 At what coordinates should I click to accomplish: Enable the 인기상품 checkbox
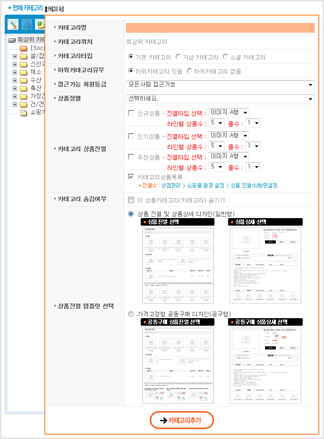pos(131,136)
